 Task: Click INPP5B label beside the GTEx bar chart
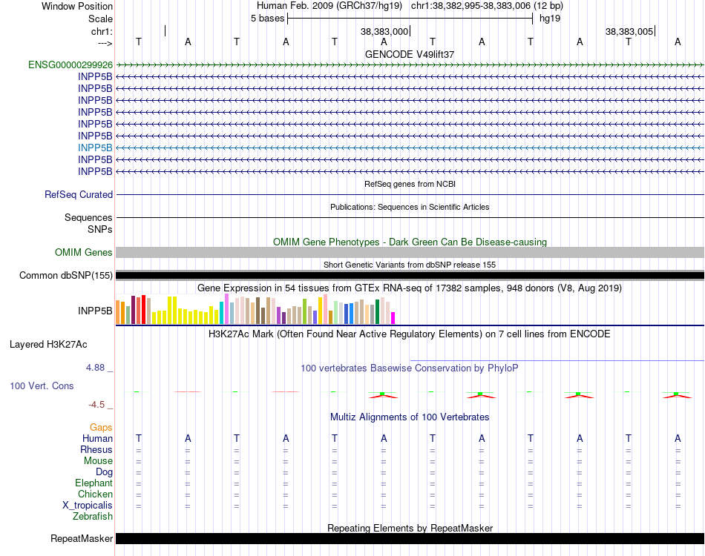click(x=95, y=311)
